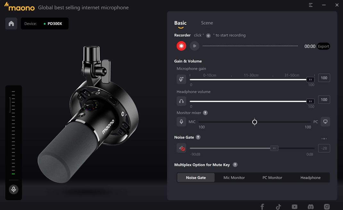Select Headphone for the mute key
Image resolution: width=343 pixels, height=210 pixels.
[310, 178]
